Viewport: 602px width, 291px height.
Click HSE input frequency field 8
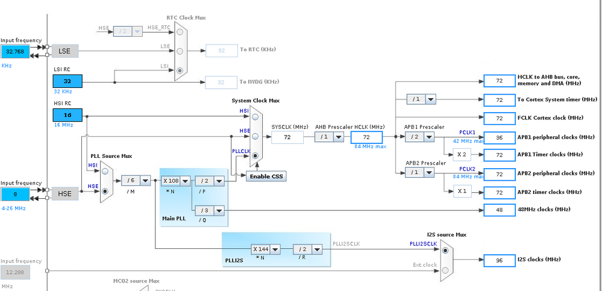[x=15, y=194]
